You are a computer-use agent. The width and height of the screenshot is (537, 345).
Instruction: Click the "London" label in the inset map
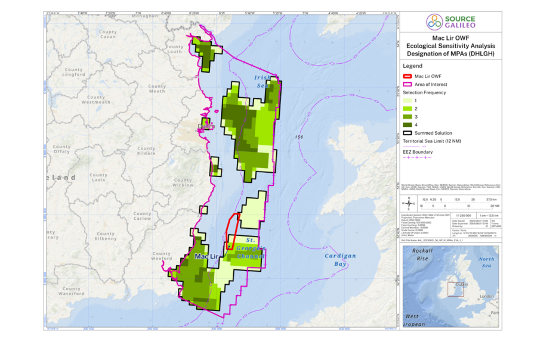pos(487,297)
